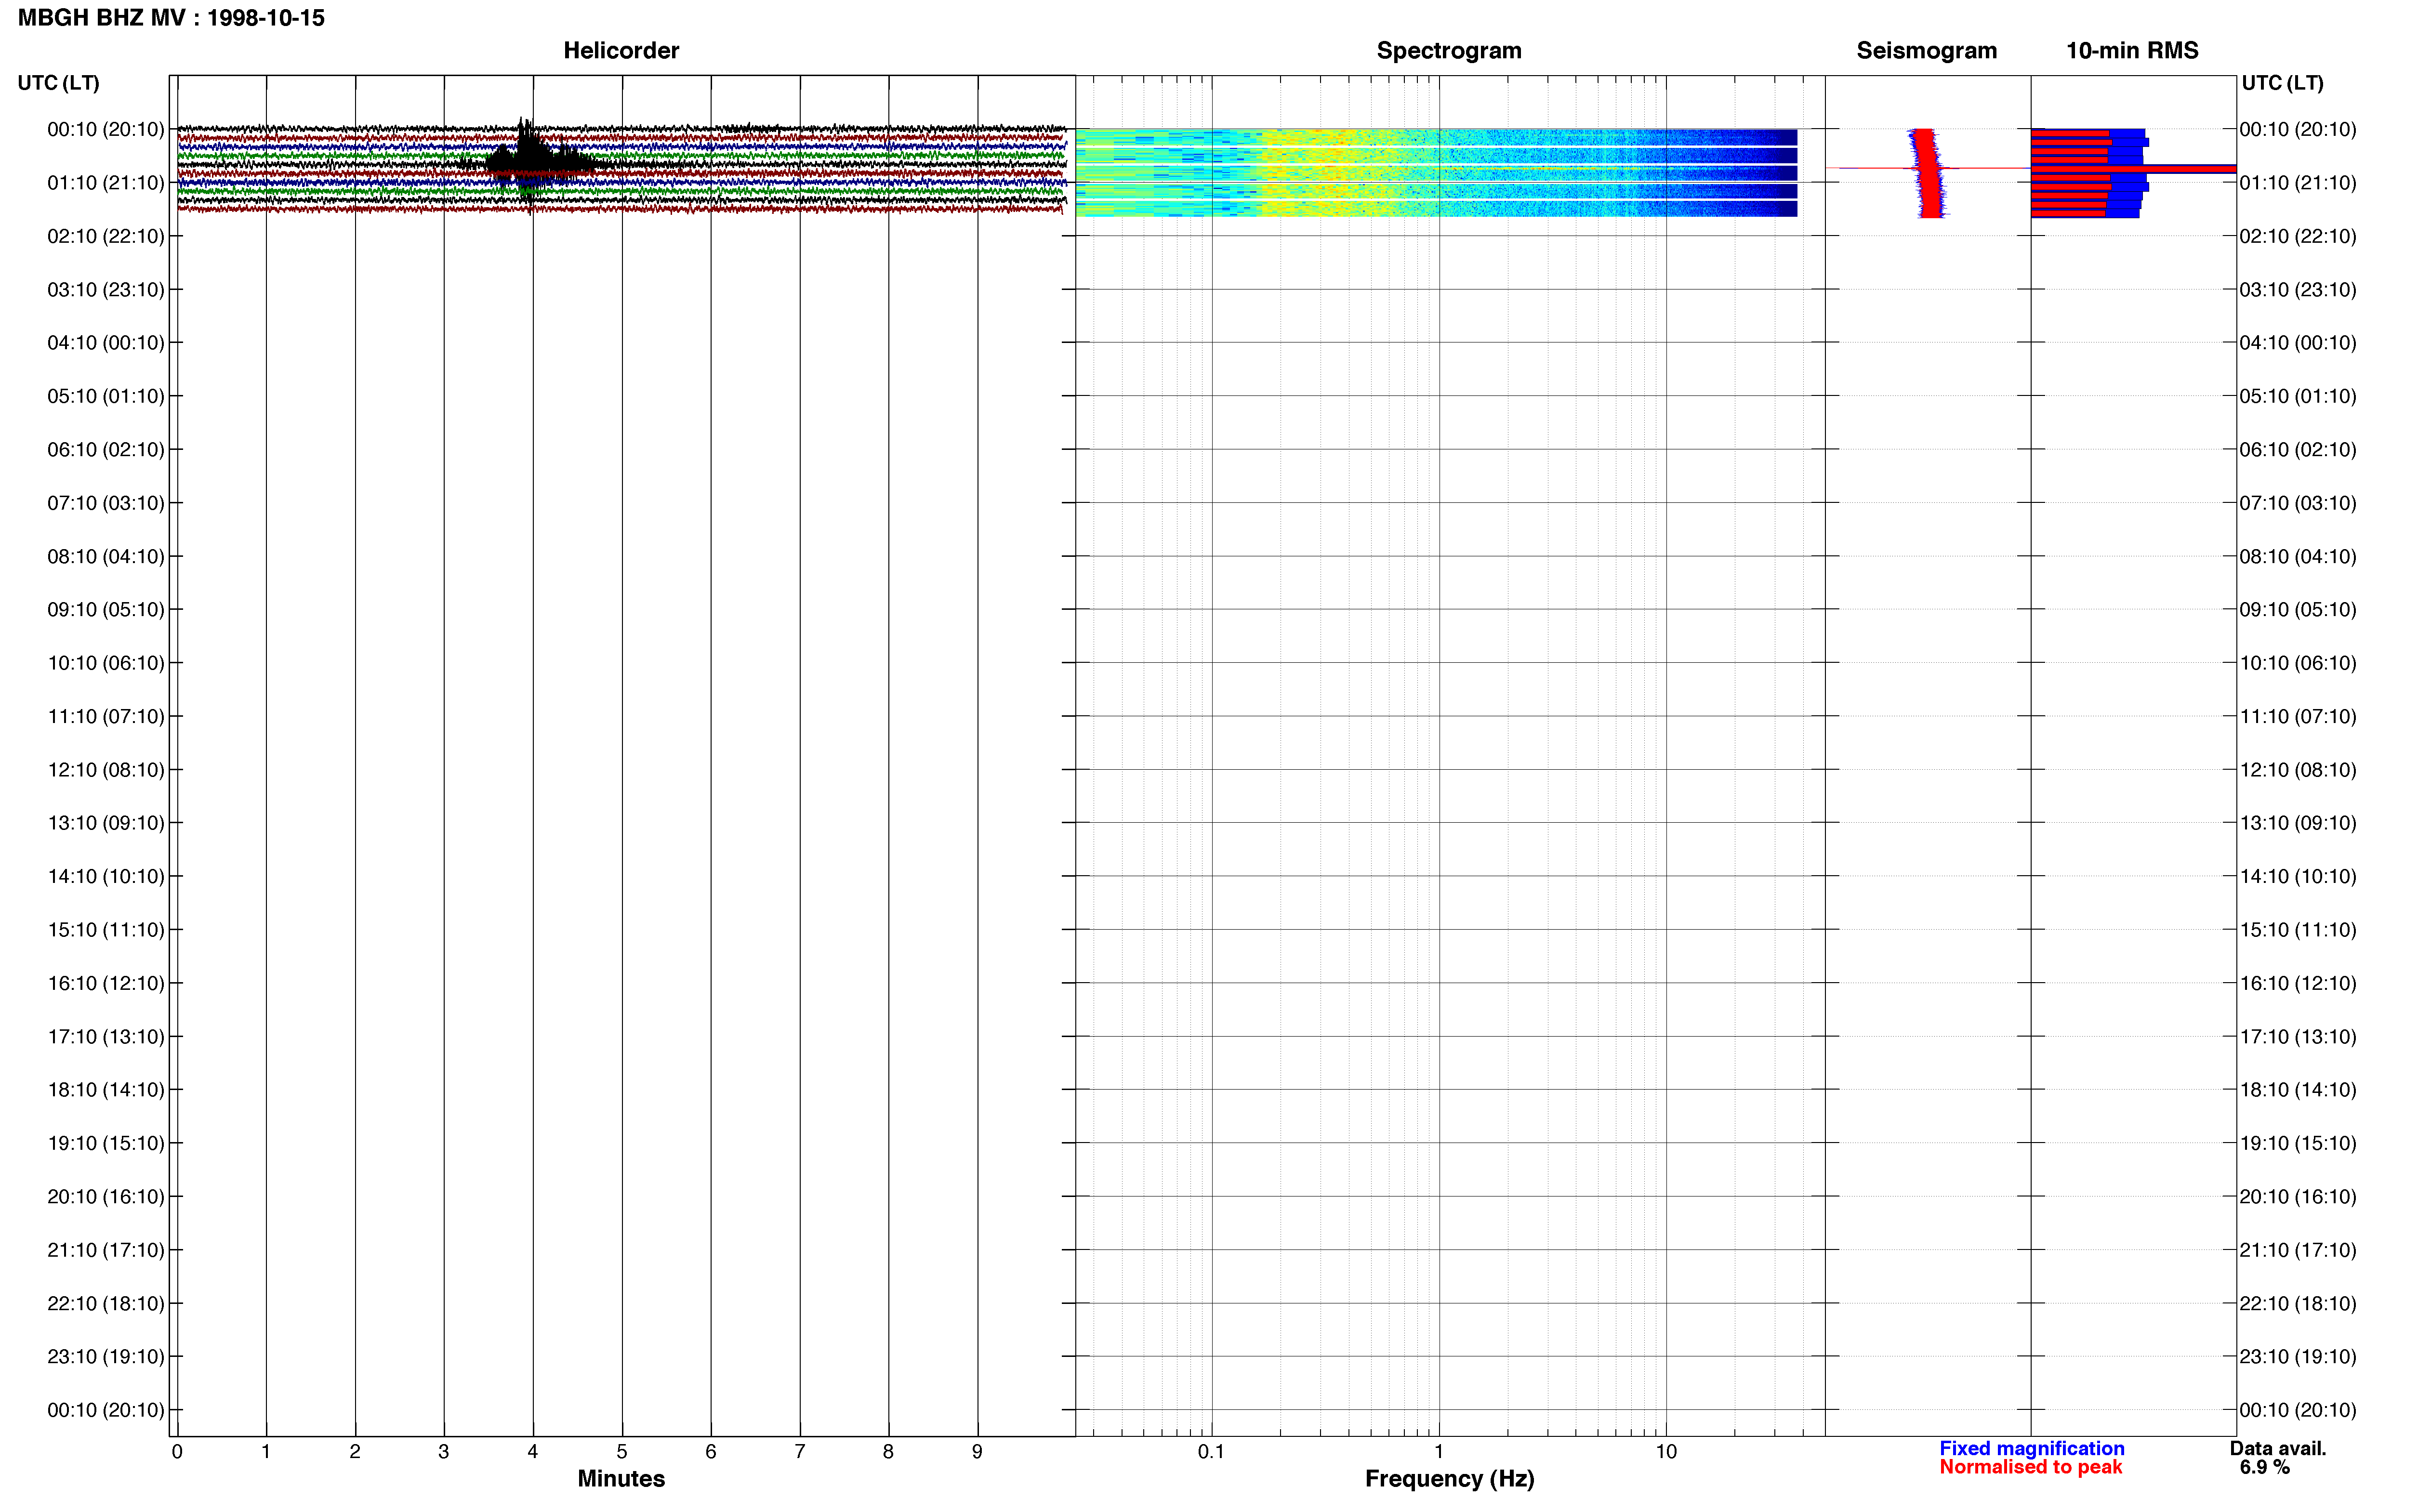This screenshot has width=2418, height=1512.
Task: Click minute tick '4' on helicorder axis
Action: click(x=533, y=1451)
